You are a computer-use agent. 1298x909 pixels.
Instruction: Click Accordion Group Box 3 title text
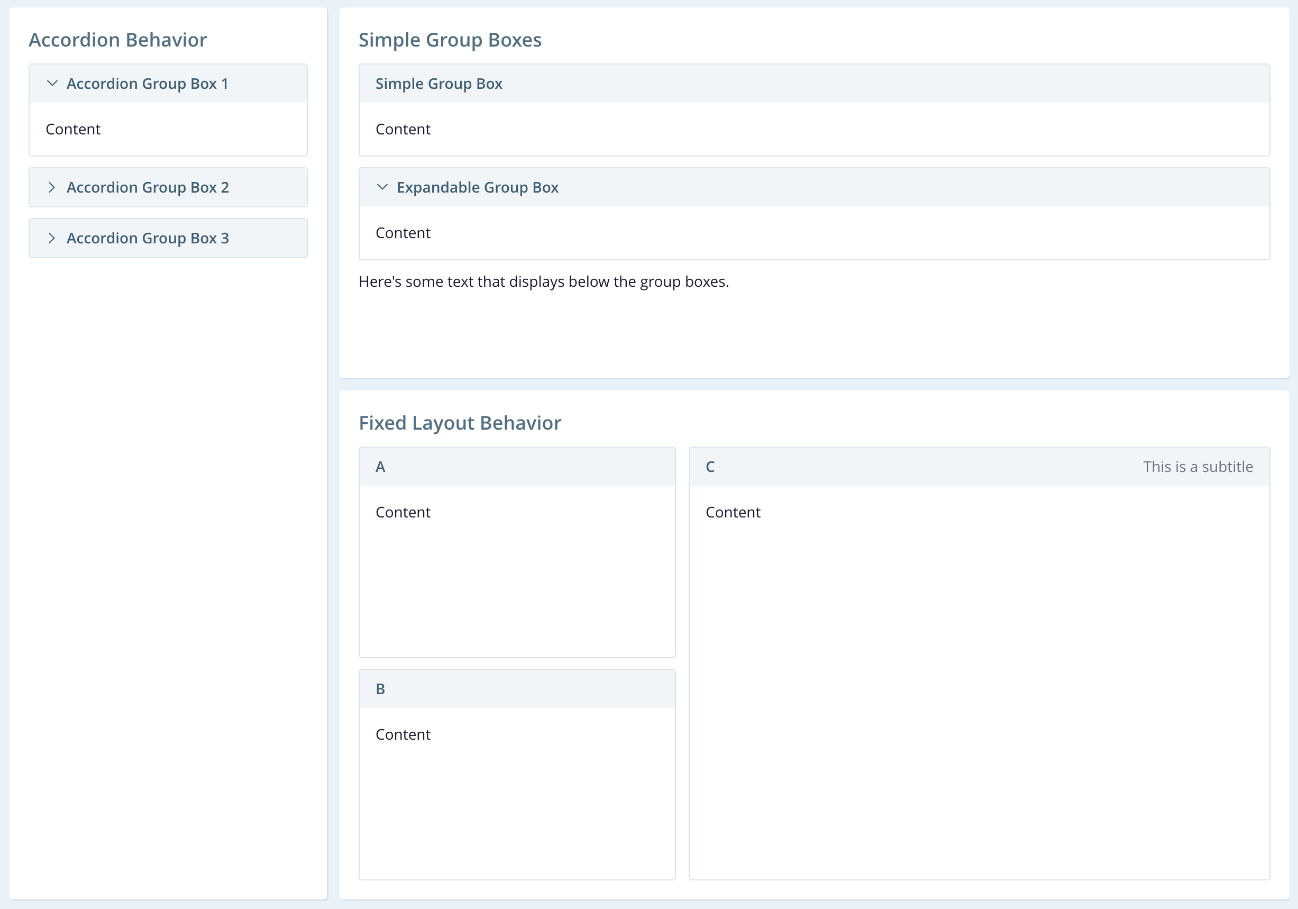pos(148,238)
